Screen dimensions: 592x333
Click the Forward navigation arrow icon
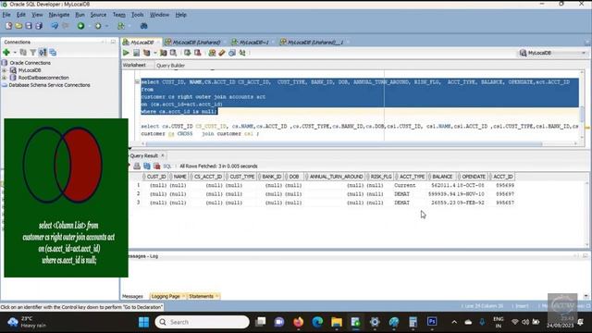(x=98, y=26)
